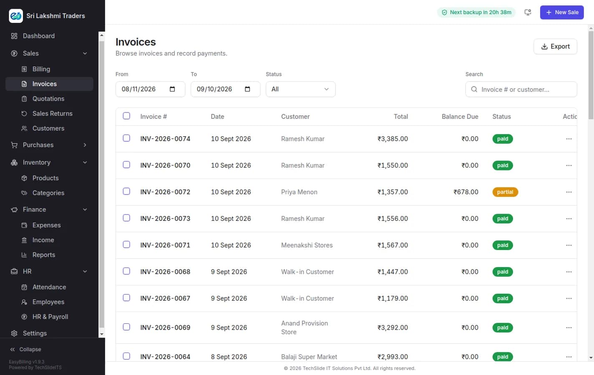The image size is (594, 375).
Task: Click the HR & Payroll rupee icon
Action: [x=24, y=317]
